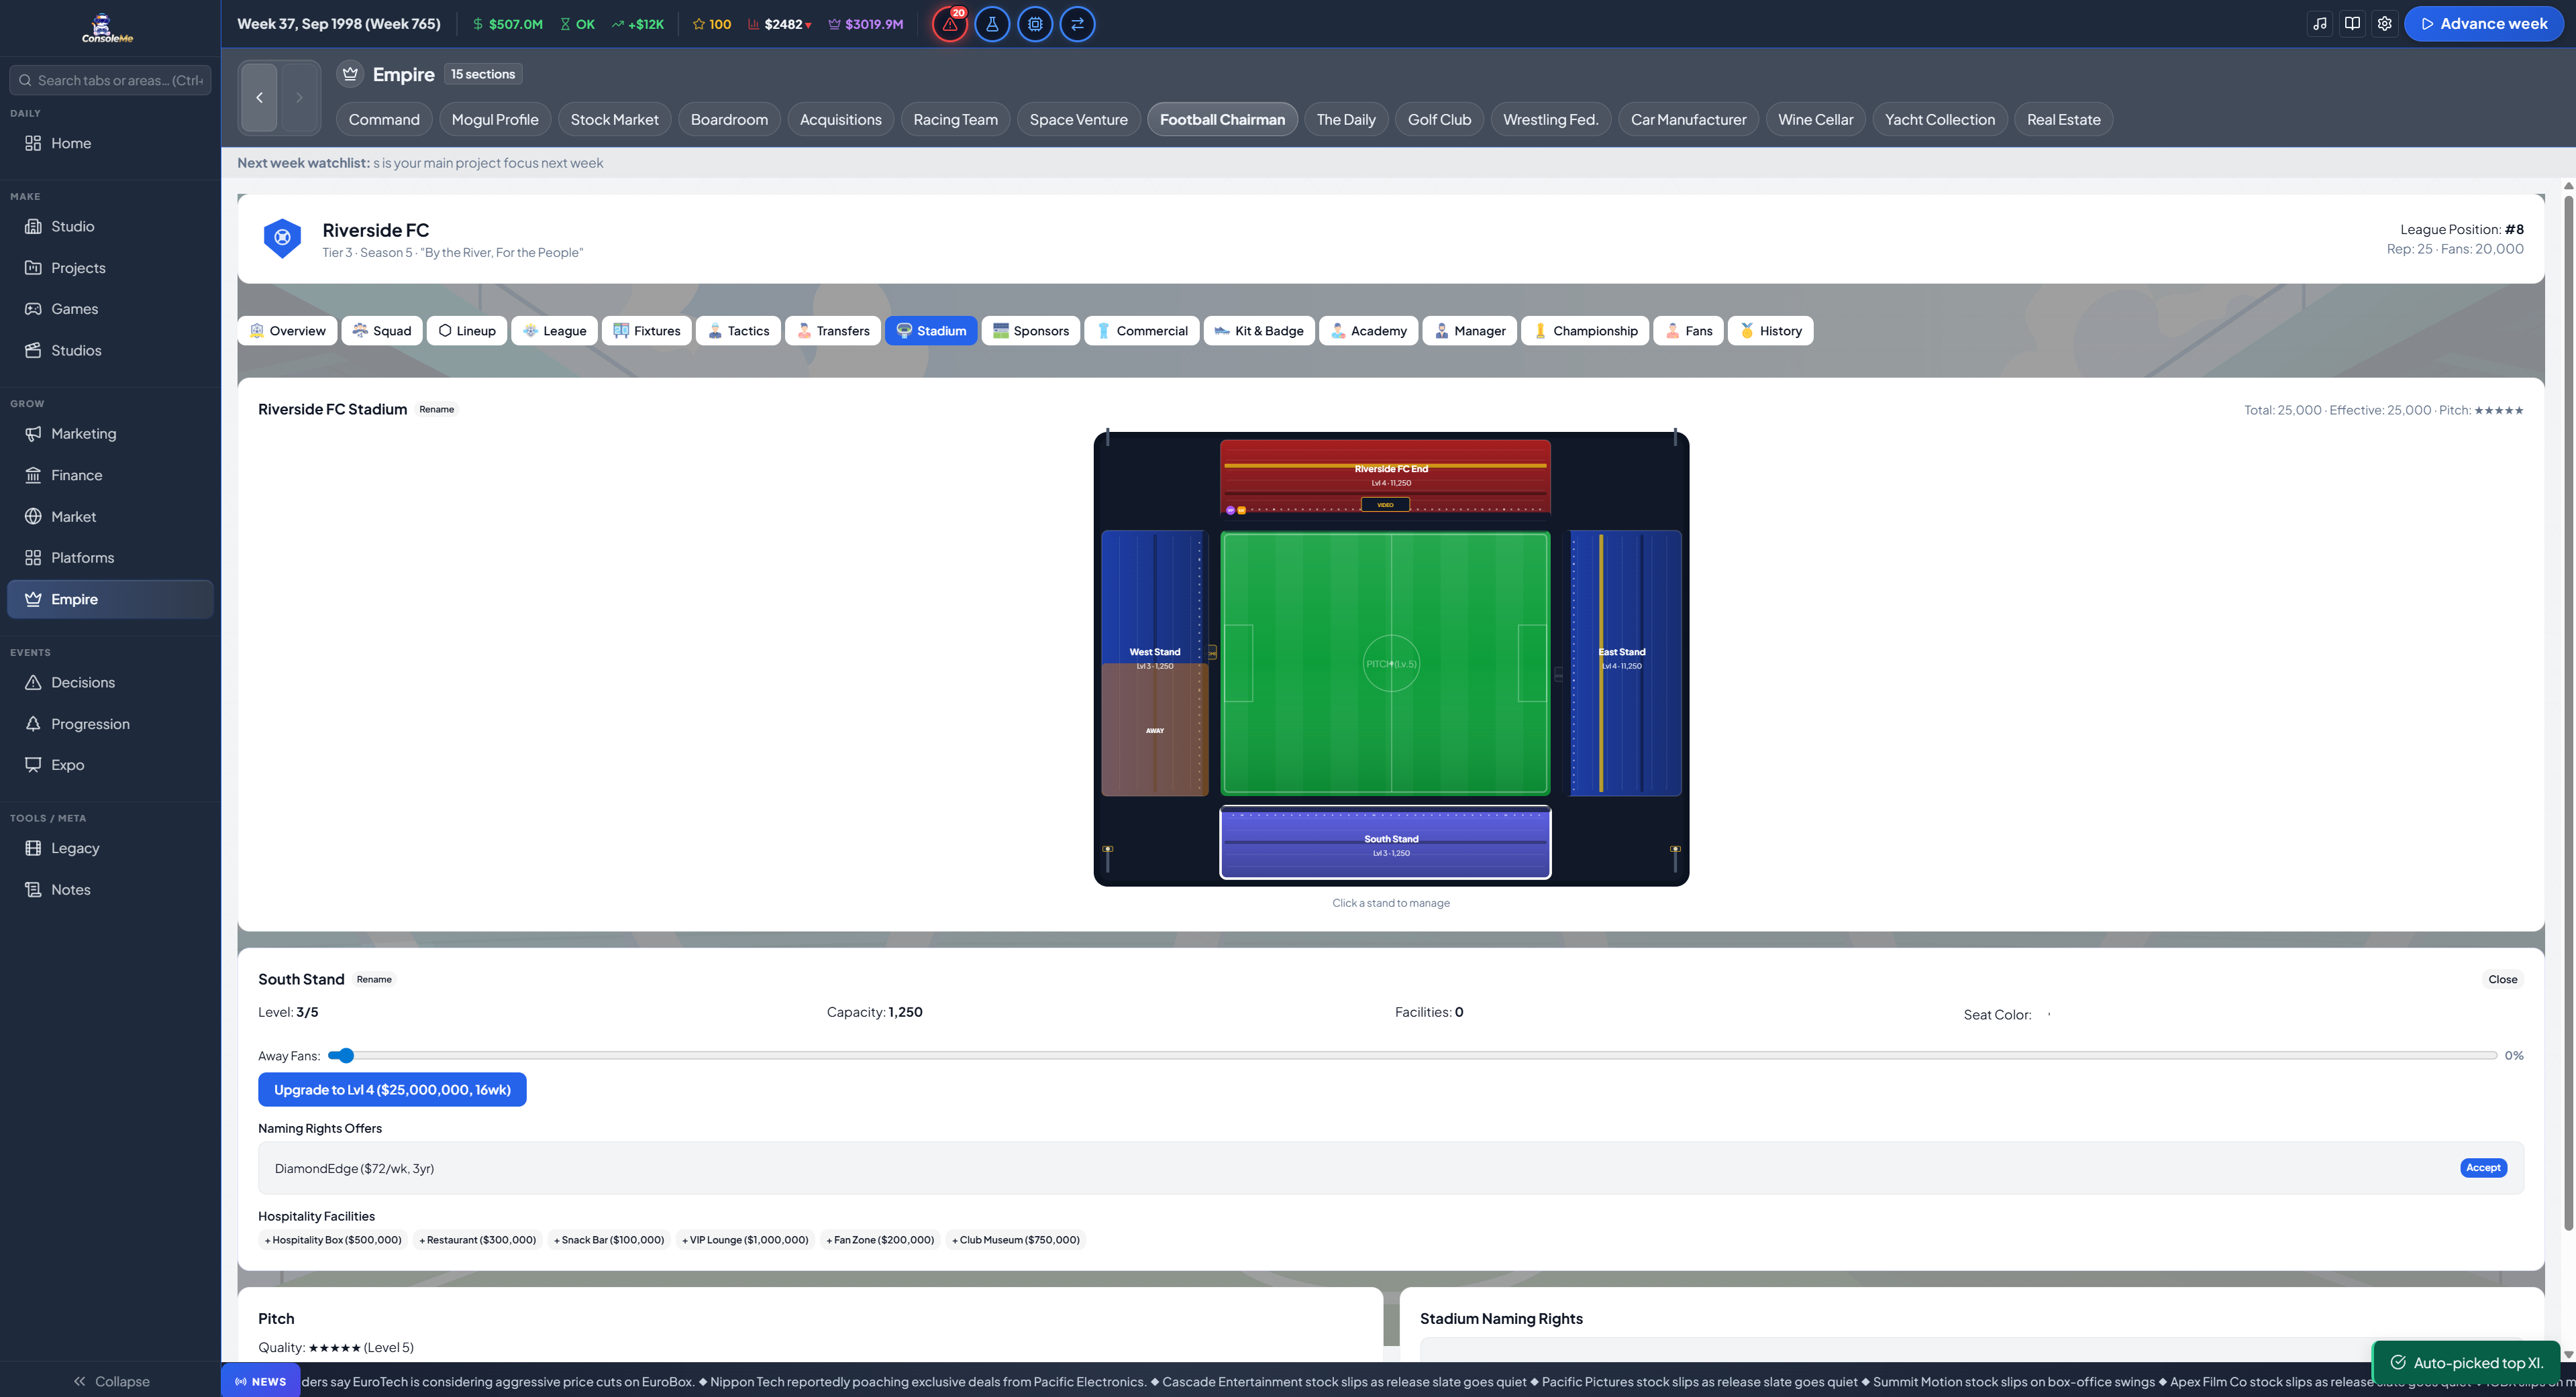Image resolution: width=2576 pixels, height=1397 pixels.
Task: Open the Space Venture section
Action: tap(1078, 120)
